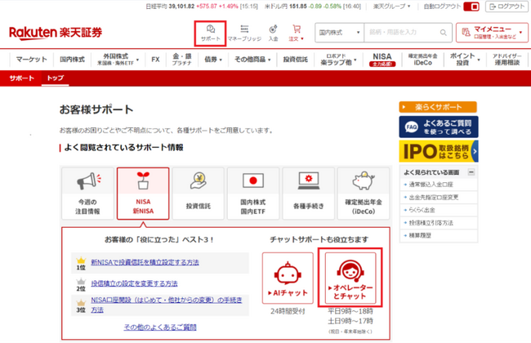Select the 投資信託 coin-in-hand tile
The width and height of the screenshot is (531, 343).
(x=199, y=194)
